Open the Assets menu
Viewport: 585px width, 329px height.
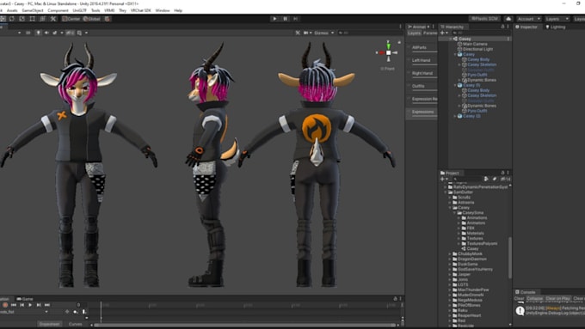[x=12, y=10]
